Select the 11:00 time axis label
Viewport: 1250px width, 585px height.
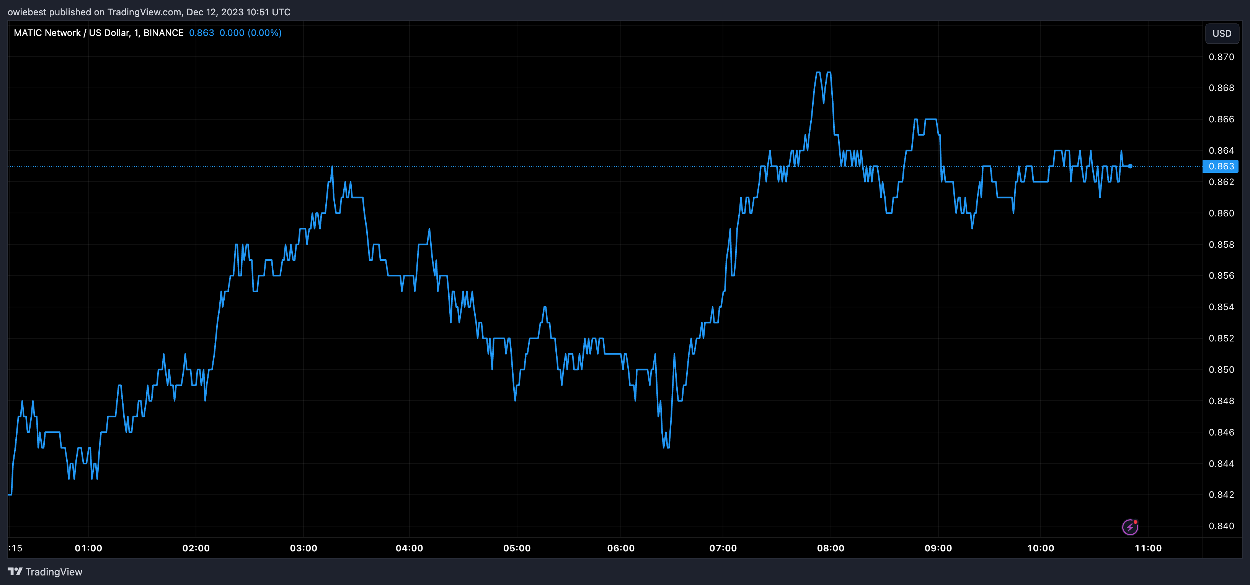coord(1148,548)
